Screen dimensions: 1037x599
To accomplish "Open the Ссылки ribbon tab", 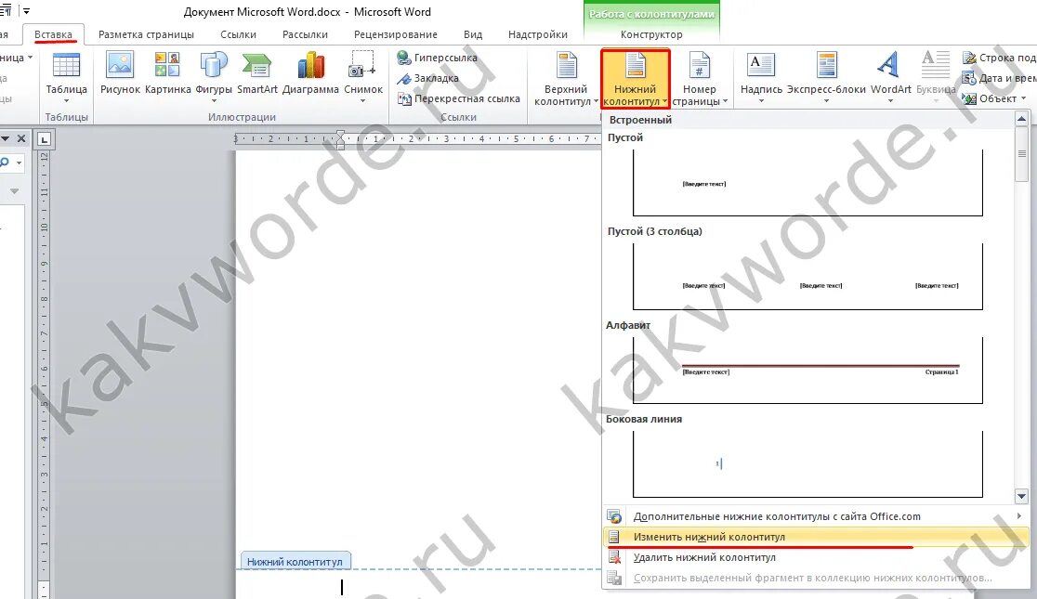I will pyautogui.click(x=238, y=34).
